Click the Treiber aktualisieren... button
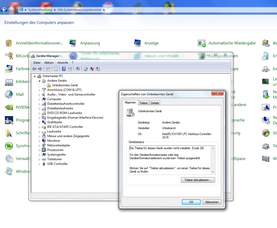This screenshot has height=228, width=277. 198,180
